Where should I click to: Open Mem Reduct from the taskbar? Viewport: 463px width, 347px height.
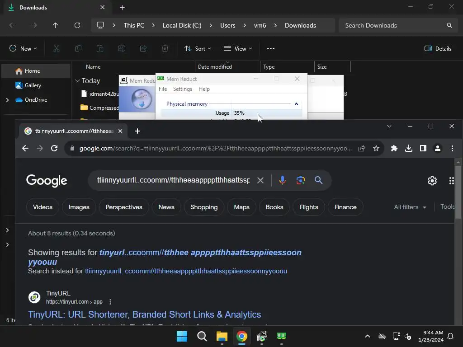click(281, 336)
